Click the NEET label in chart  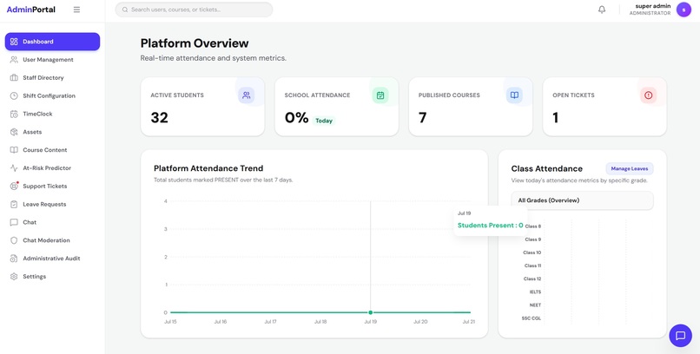[x=535, y=305]
